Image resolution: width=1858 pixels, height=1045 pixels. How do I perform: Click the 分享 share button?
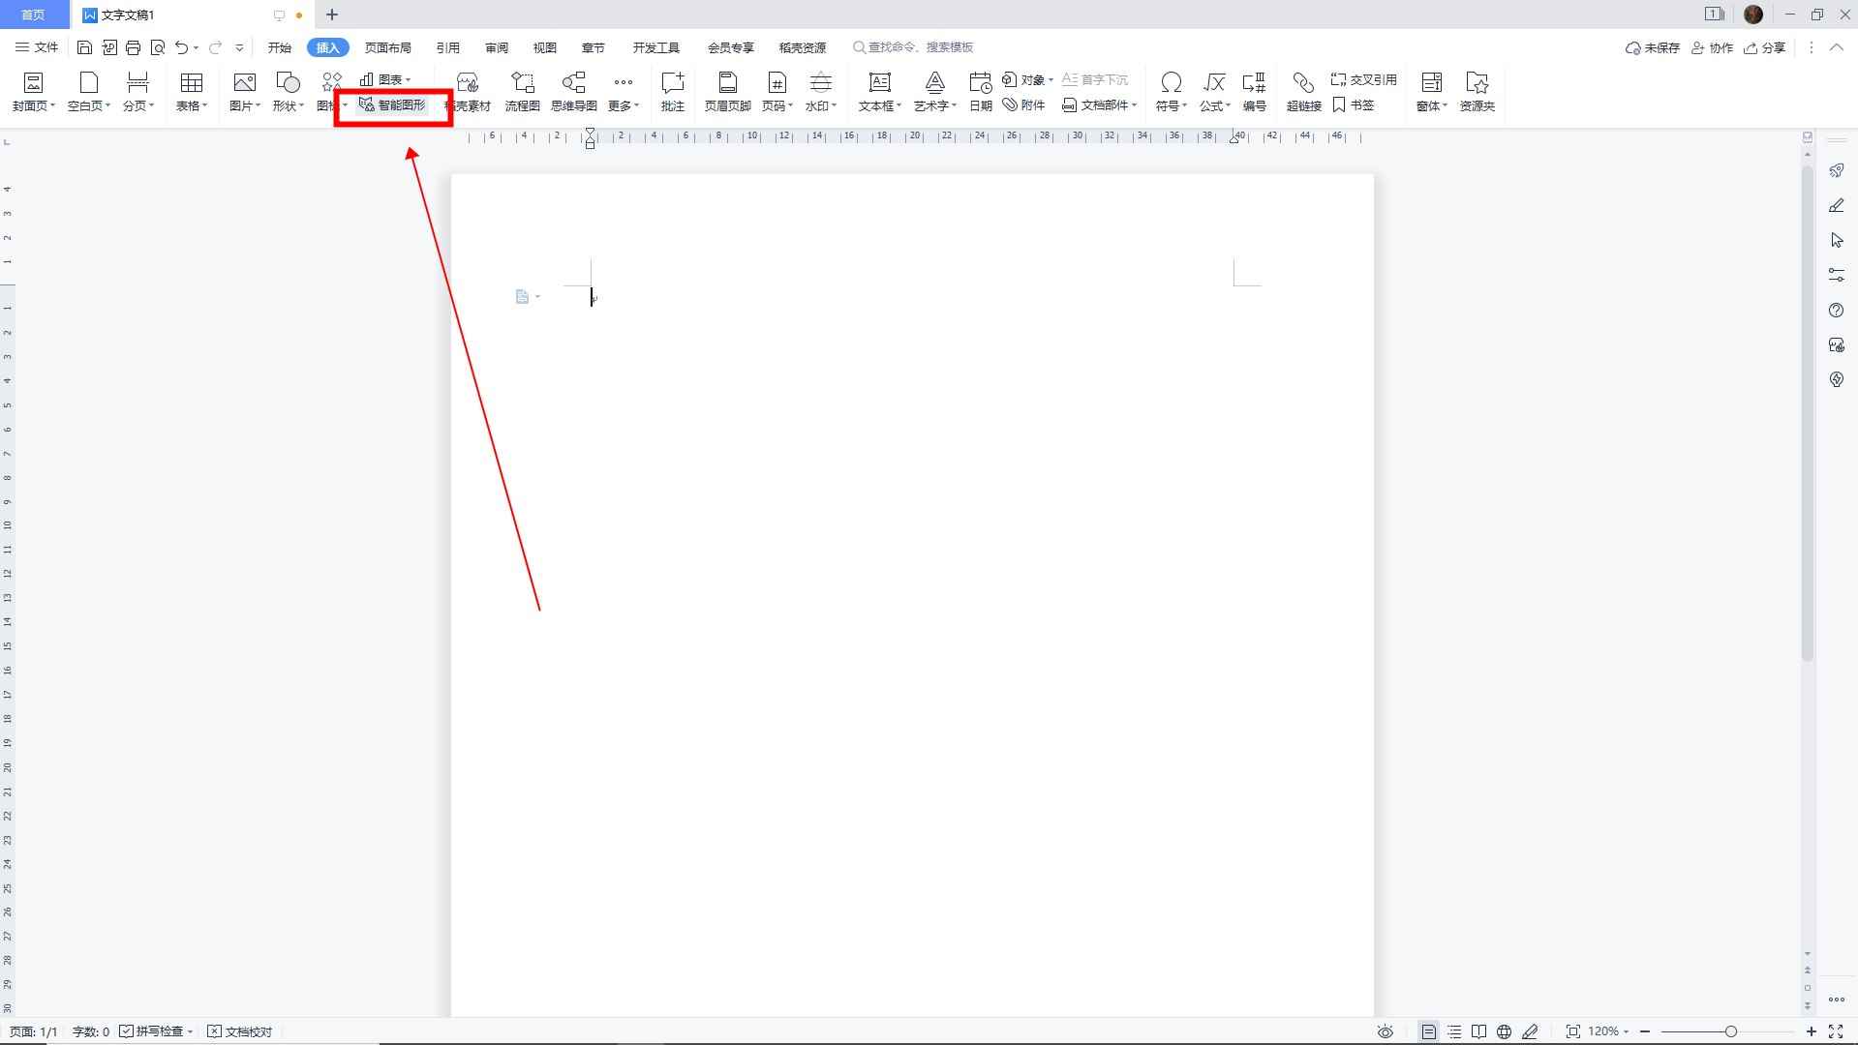tap(1764, 47)
